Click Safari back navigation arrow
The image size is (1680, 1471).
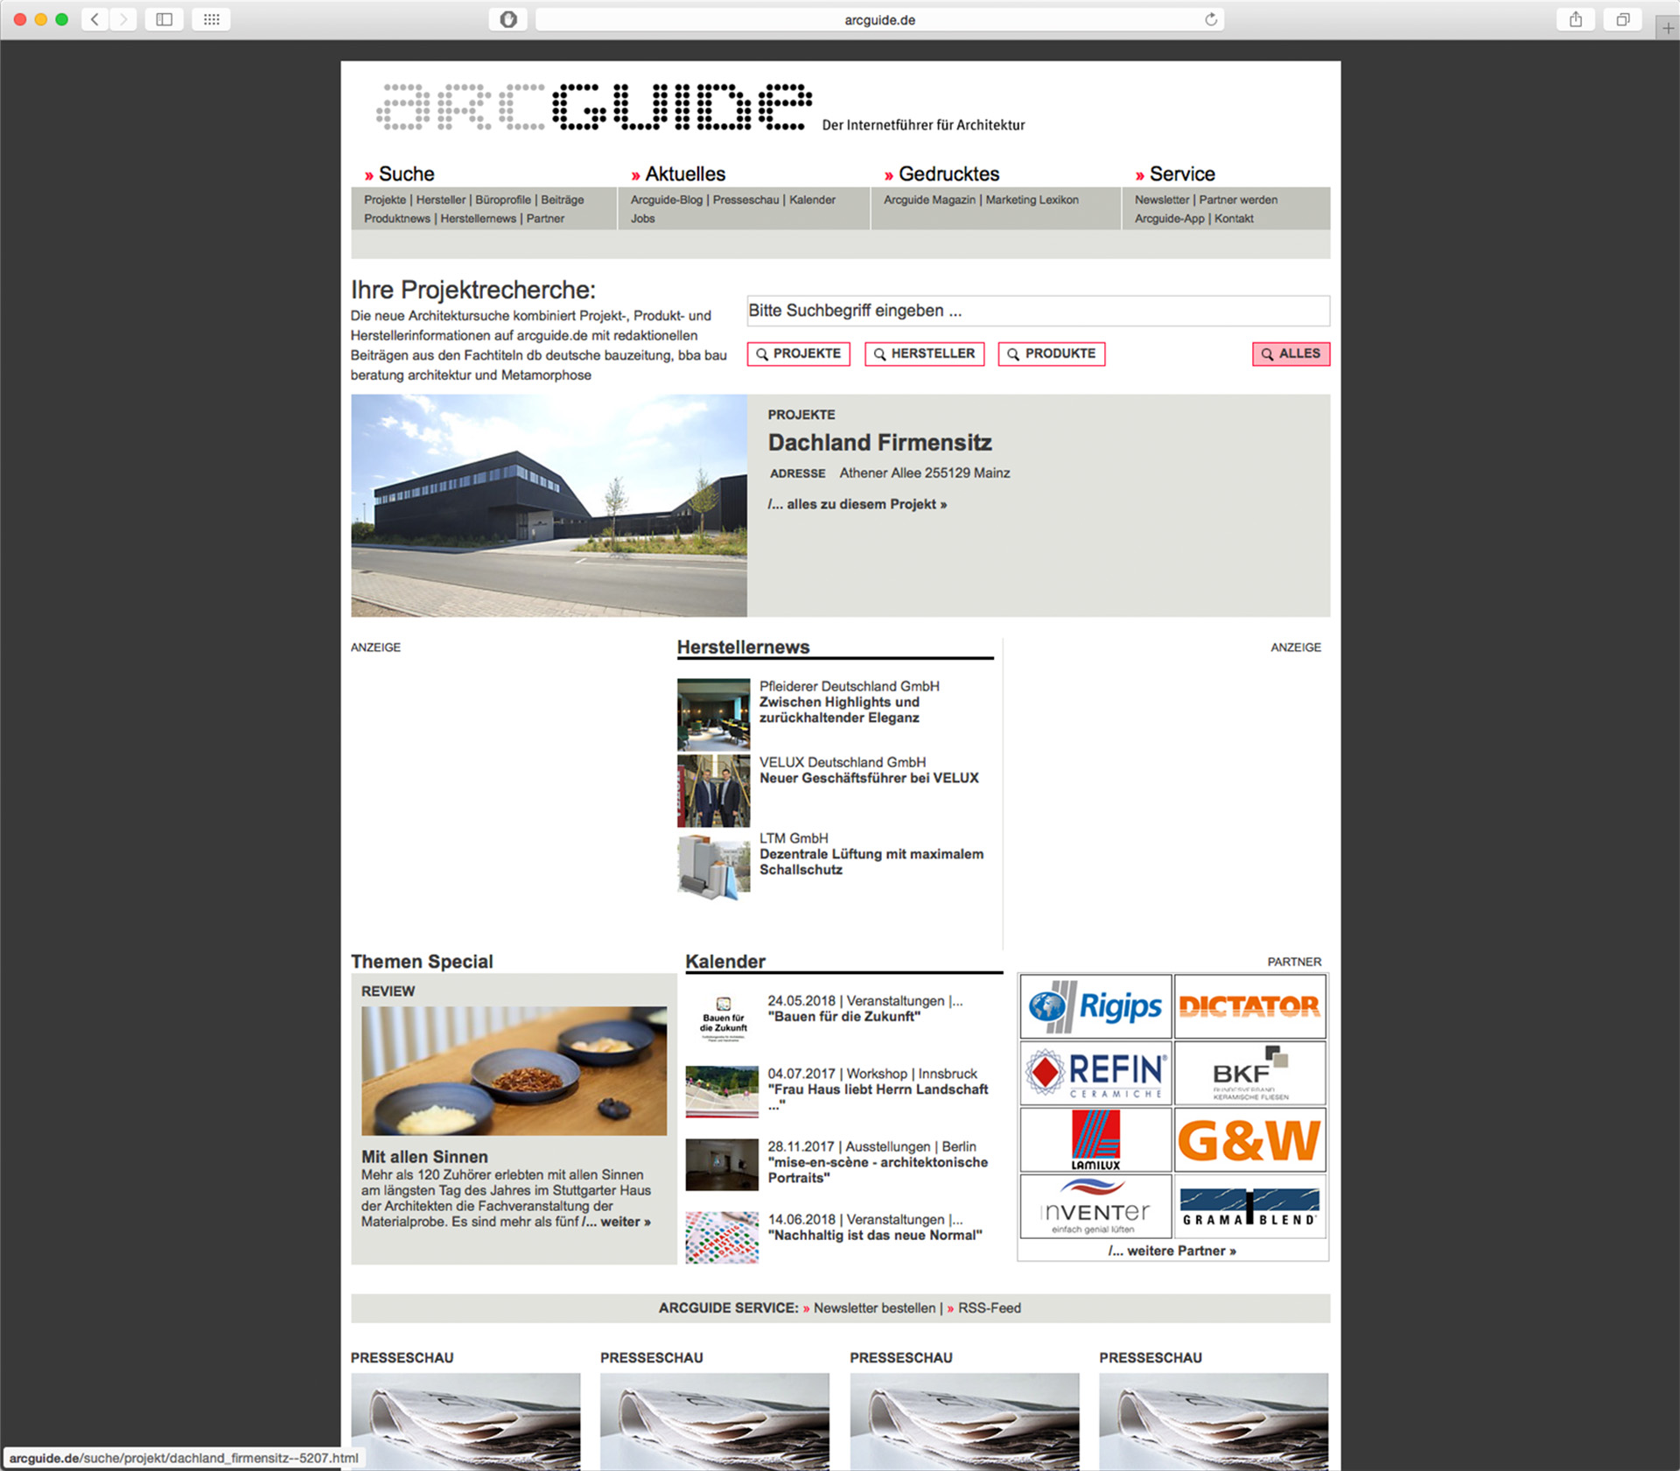coord(94,19)
